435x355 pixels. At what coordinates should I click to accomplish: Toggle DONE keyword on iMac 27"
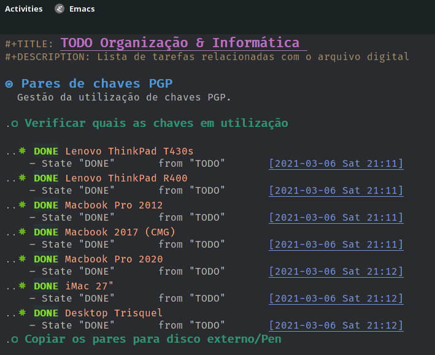(x=46, y=286)
